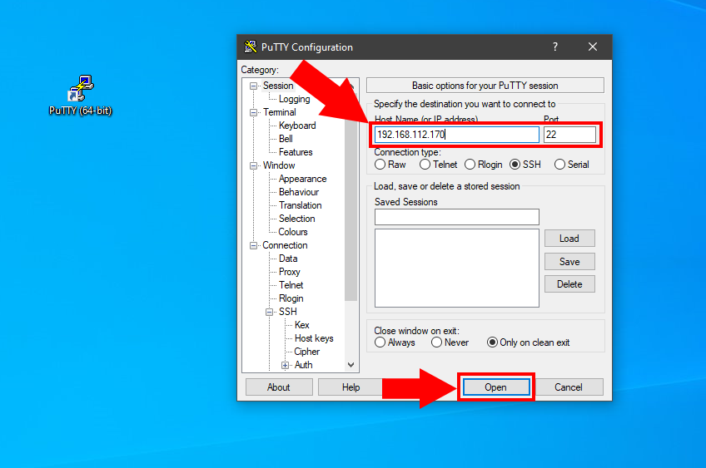
Task: Open the Terminal category
Action: coord(280,112)
